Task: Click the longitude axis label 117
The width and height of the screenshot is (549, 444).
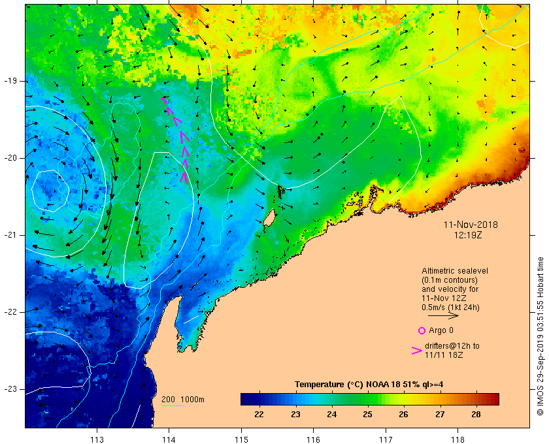Action: click(386, 440)
